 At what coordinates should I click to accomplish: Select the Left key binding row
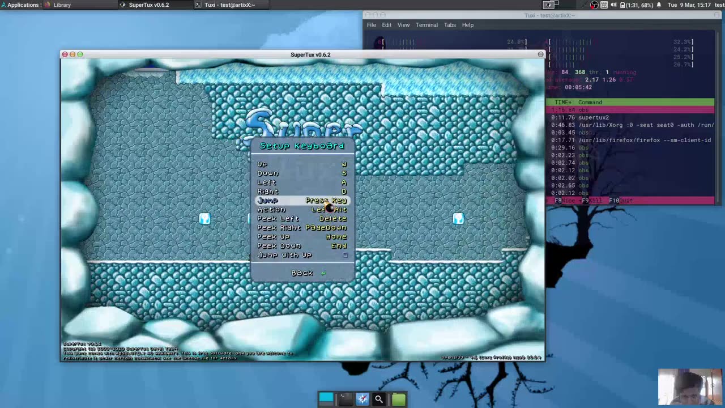(302, 182)
